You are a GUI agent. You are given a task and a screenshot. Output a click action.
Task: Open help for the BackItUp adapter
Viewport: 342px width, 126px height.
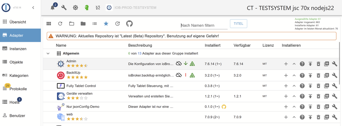(302, 75)
